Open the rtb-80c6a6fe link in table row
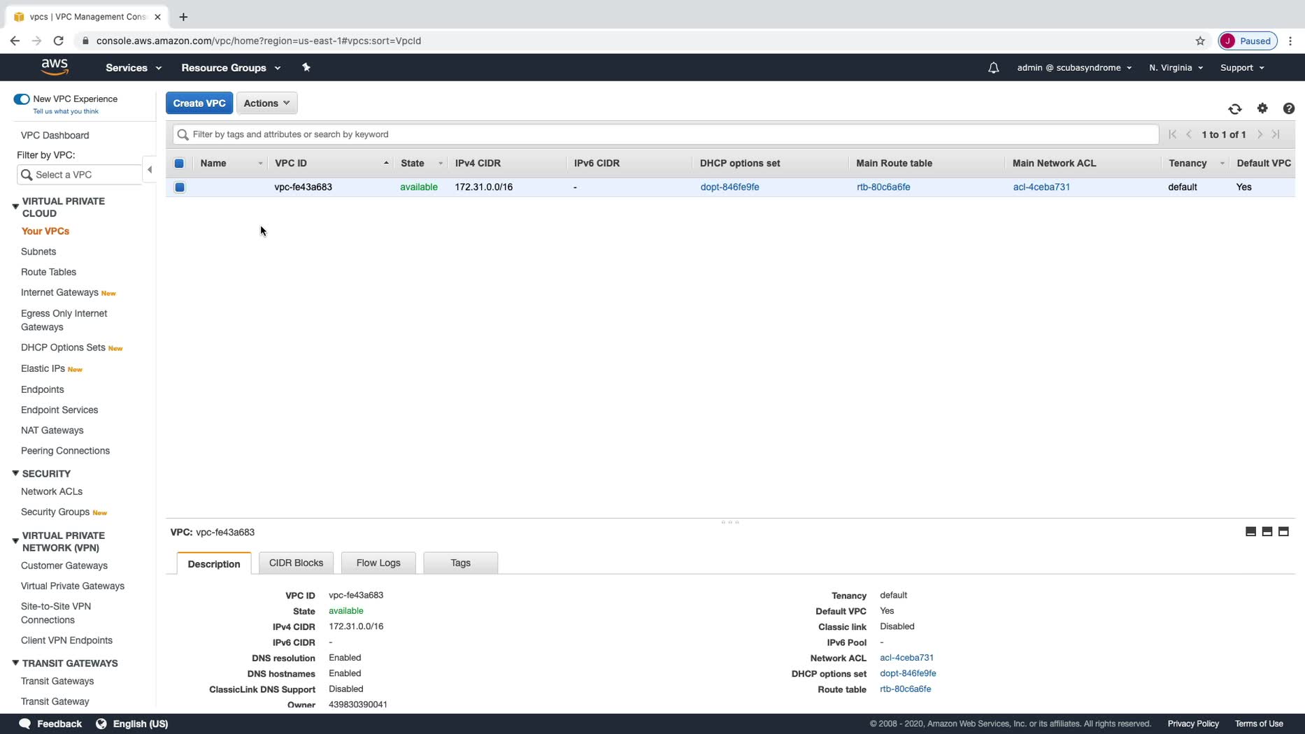 (883, 187)
